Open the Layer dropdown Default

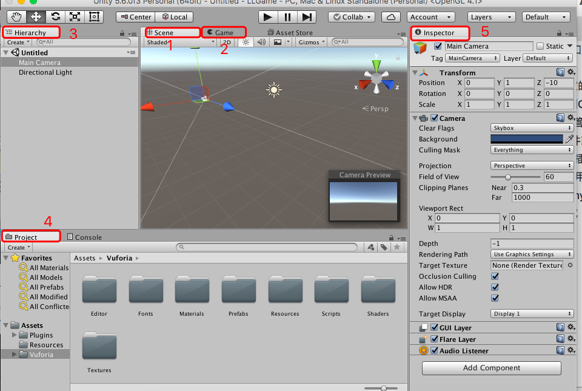click(x=547, y=58)
